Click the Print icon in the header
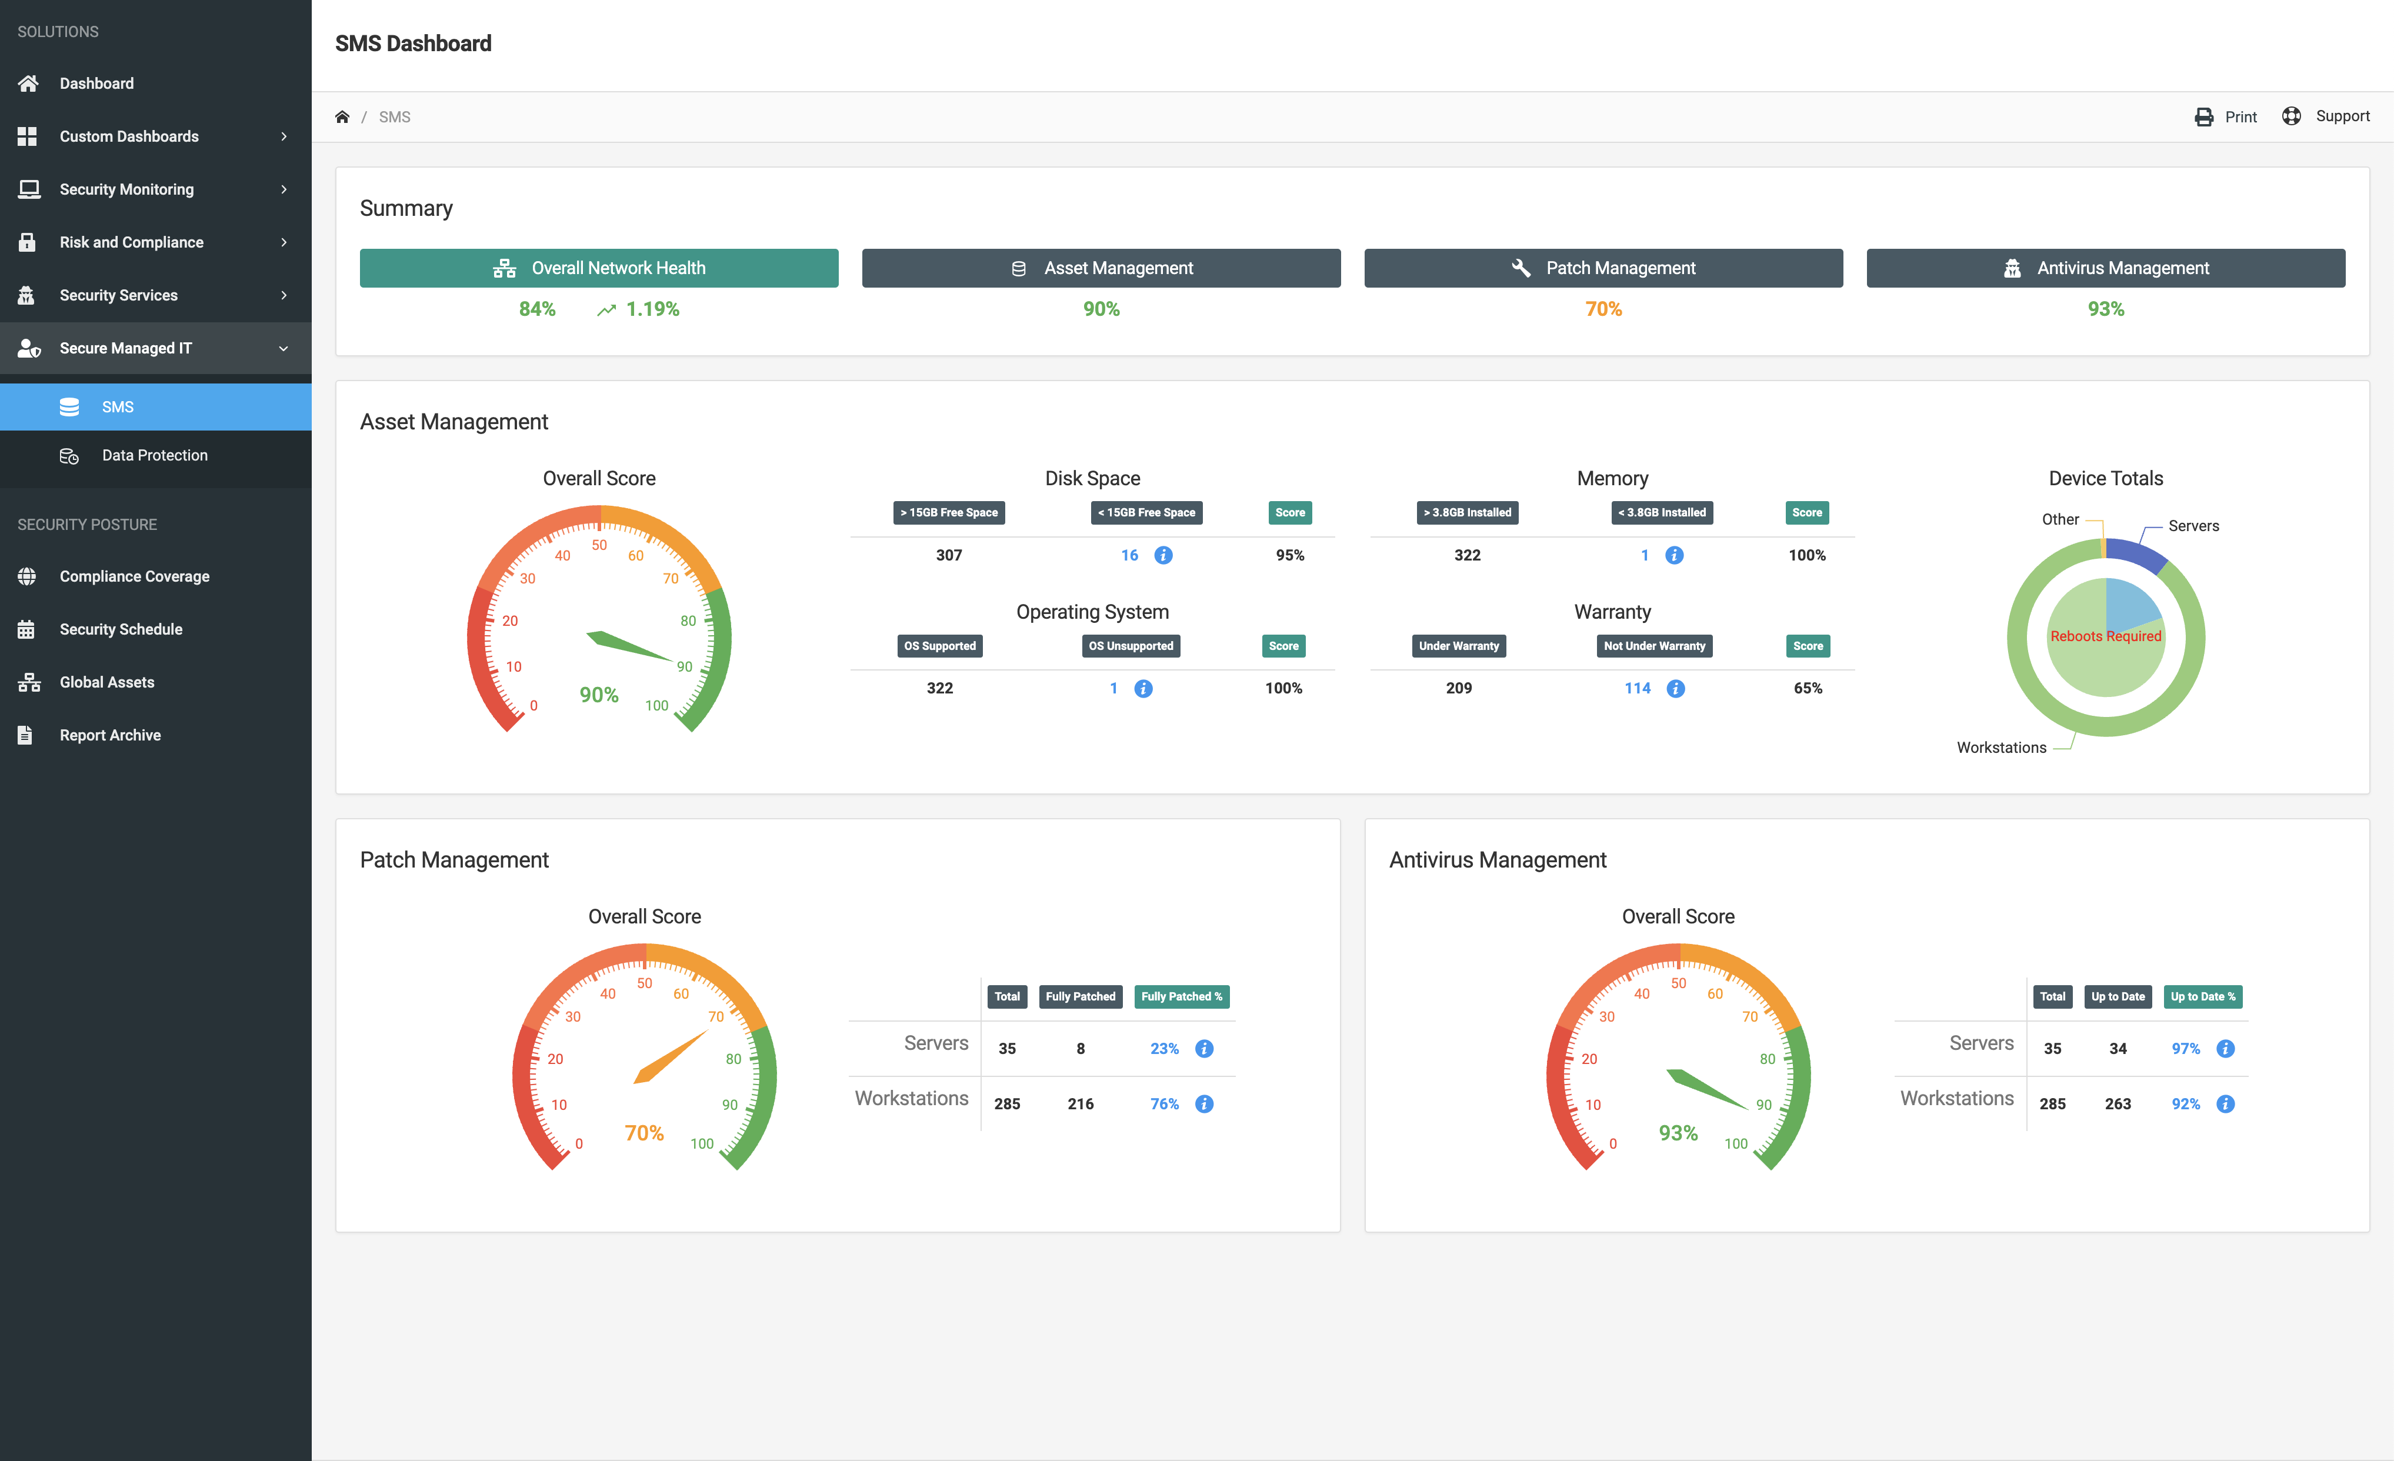Screen dimensions: 2394x1461 2203,116
